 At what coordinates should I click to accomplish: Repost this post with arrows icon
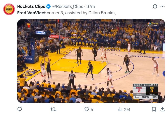point(53,109)
